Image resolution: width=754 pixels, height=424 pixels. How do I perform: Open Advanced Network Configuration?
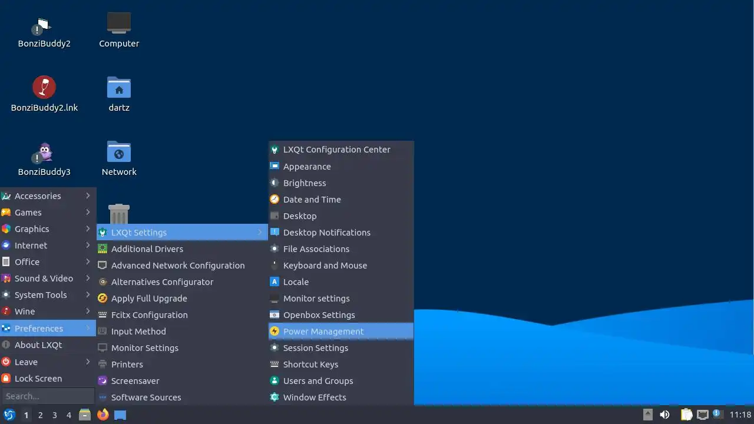click(x=182, y=265)
